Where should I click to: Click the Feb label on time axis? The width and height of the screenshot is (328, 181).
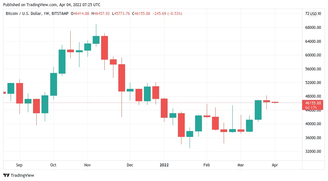click(207, 165)
